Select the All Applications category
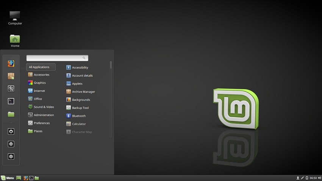 (41, 67)
